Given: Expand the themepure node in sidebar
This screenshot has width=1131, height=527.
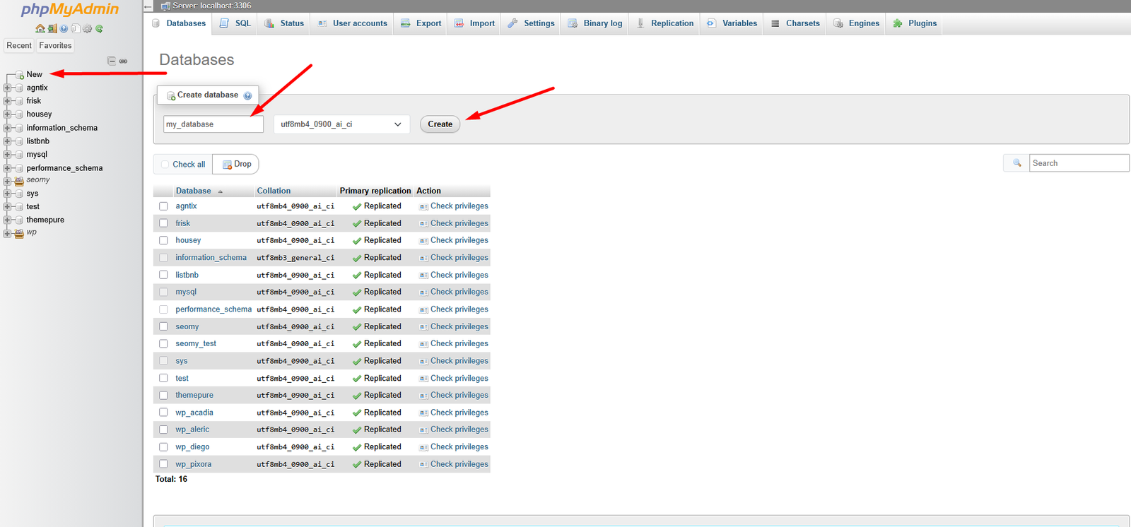Looking at the screenshot, I should pyautogui.click(x=7, y=220).
